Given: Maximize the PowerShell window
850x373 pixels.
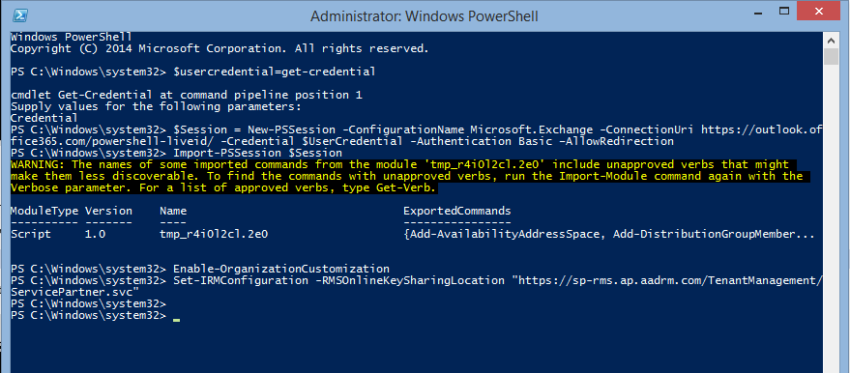Looking at the screenshot, I should [784, 11].
